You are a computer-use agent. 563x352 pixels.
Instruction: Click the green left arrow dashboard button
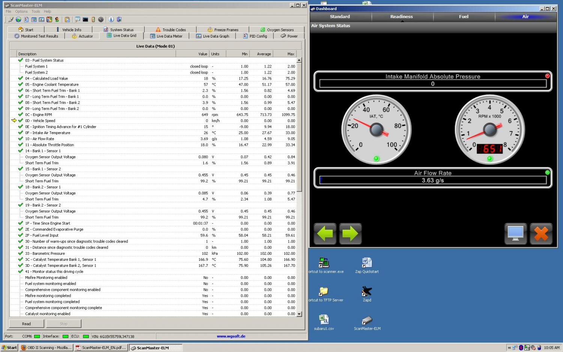[x=325, y=234]
